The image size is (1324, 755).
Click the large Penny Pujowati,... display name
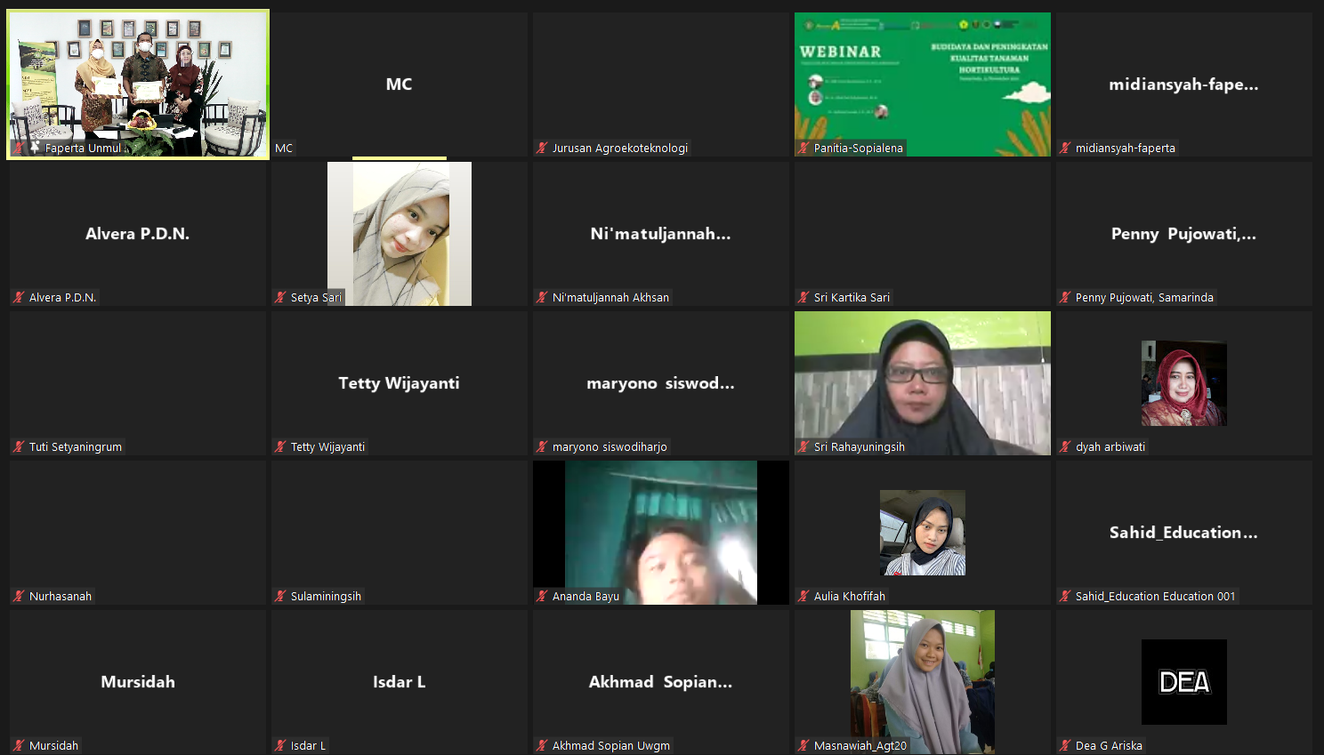(x=1184, y=234)
